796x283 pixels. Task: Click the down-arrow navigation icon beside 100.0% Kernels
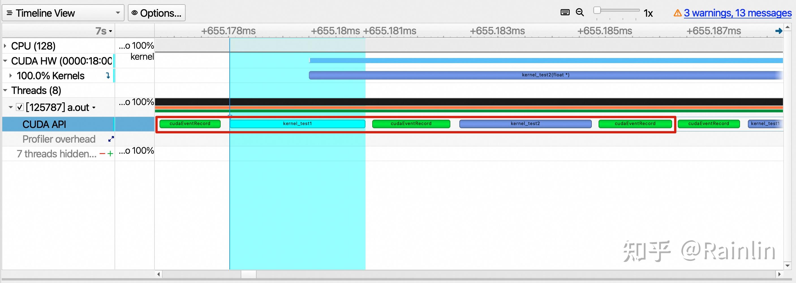108,76
